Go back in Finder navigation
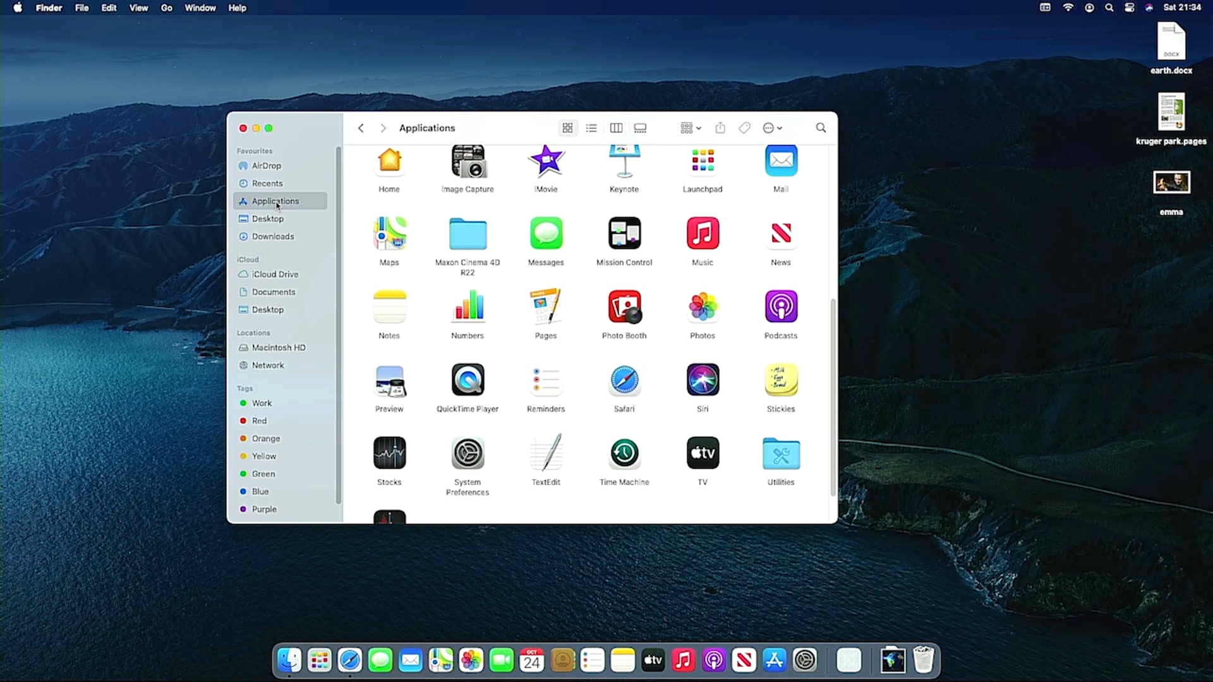 point(361,128)
